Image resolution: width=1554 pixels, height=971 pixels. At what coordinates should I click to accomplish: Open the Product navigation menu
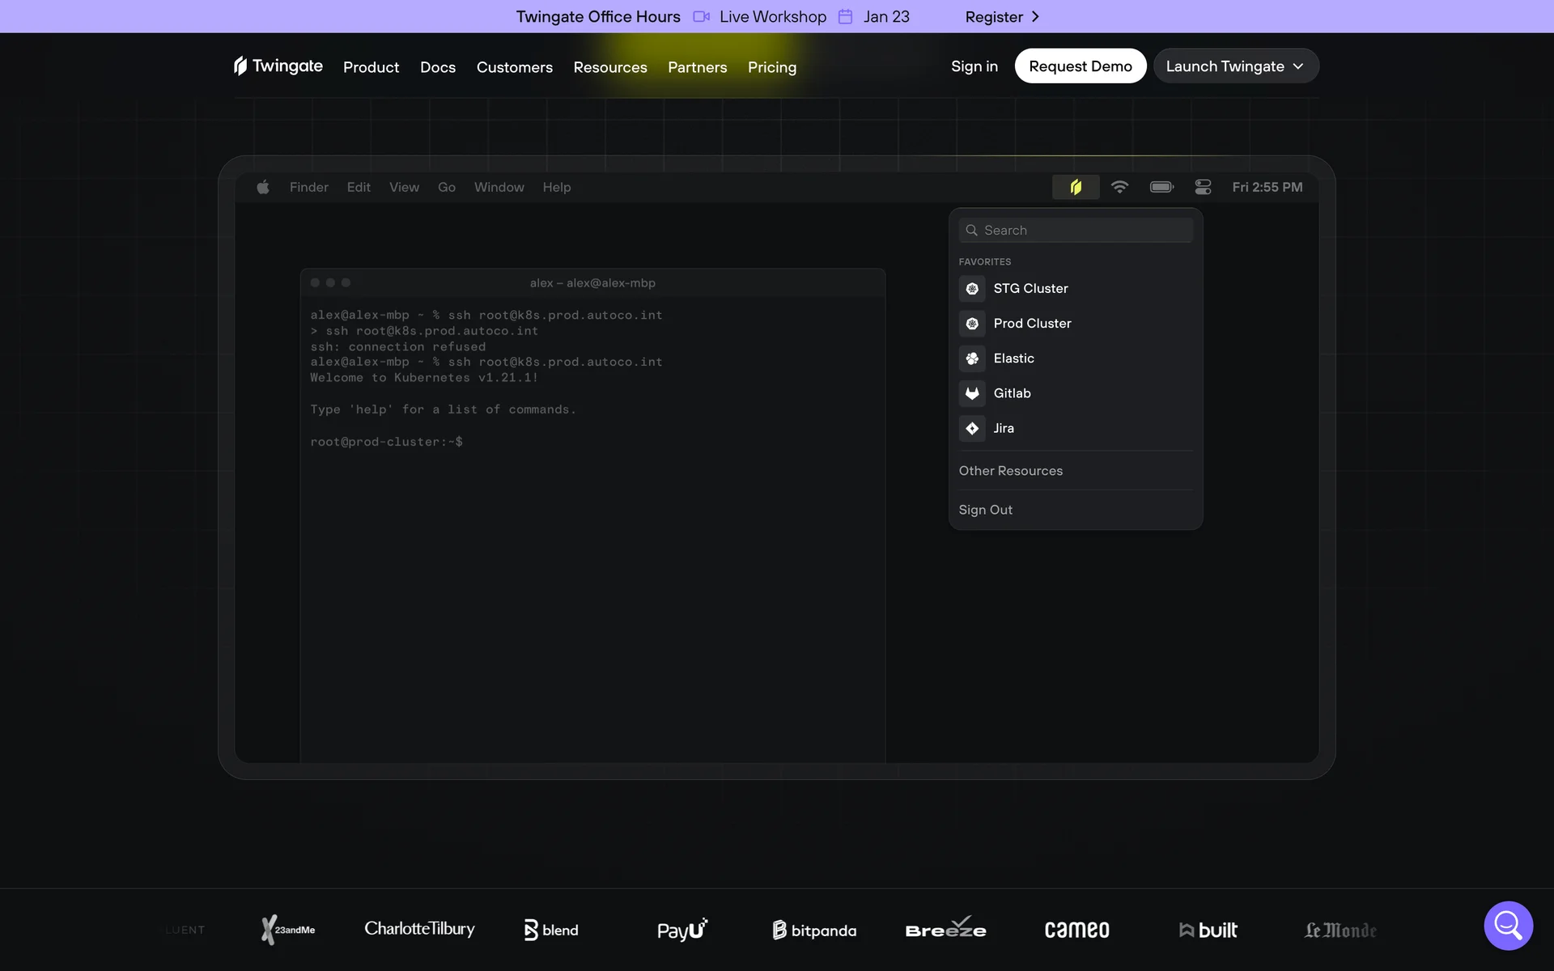coord(371,67)
